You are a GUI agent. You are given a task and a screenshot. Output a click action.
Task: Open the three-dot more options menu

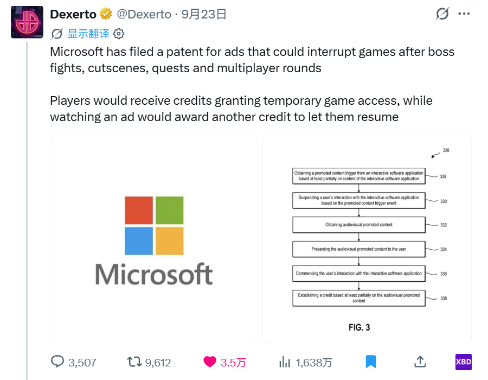(464, 14)
